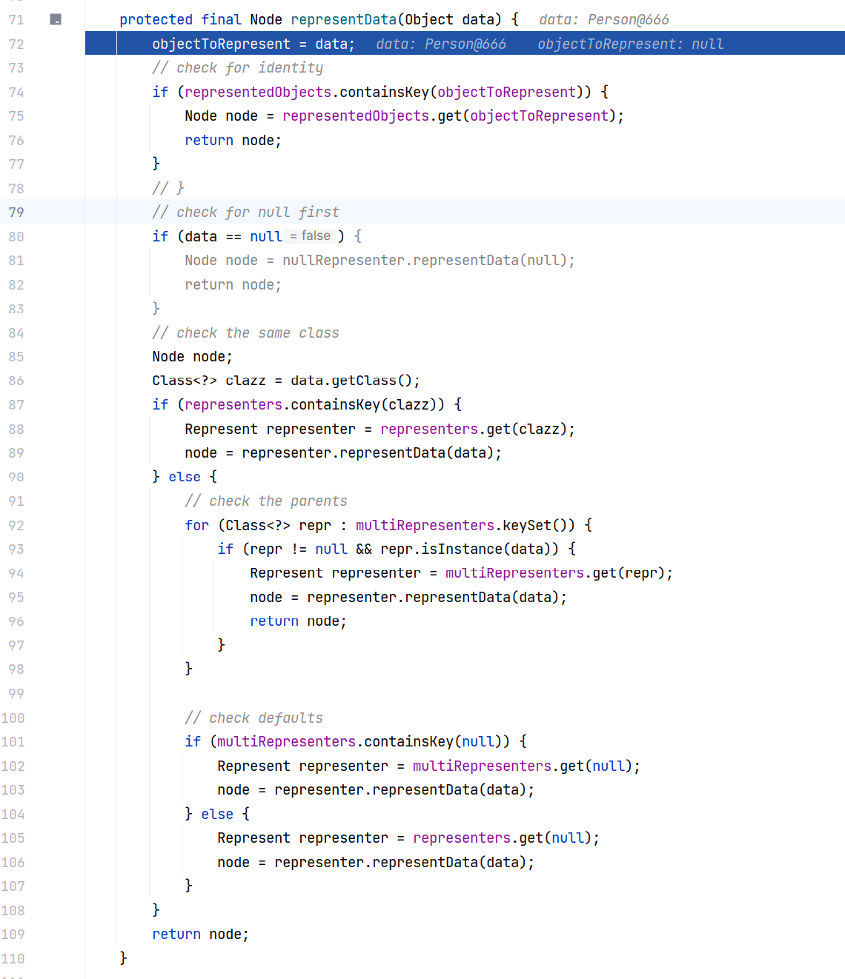Click 'nullRepresenter' on line 81
The width and height of the screenshot is (845, 979).
coord(344,261)
